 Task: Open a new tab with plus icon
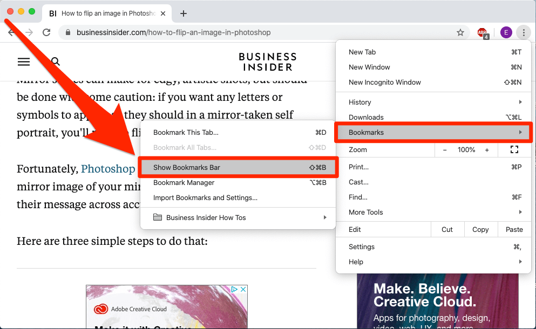[184, 13]
